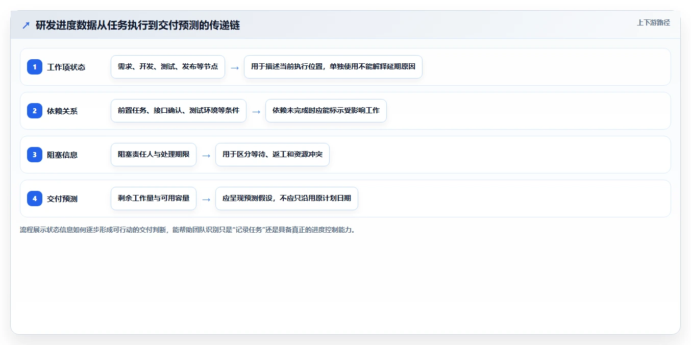Select step badge 1 for 工作项状态

(35, 67)
